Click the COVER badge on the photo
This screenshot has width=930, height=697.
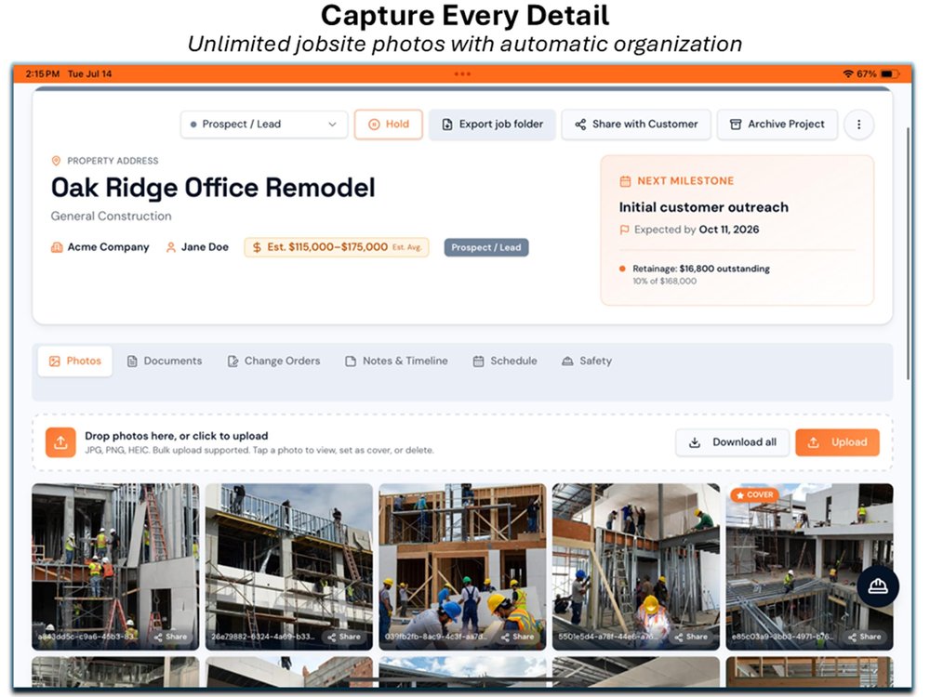[754, 495]
